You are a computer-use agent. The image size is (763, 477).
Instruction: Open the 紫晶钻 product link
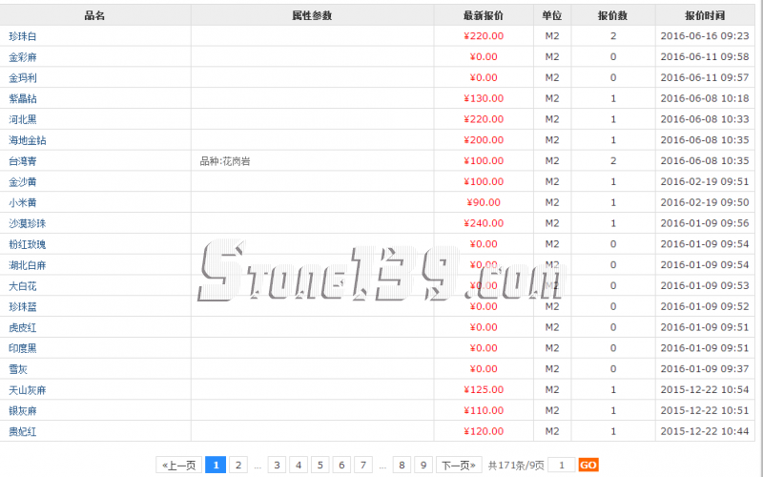point(23,98)
